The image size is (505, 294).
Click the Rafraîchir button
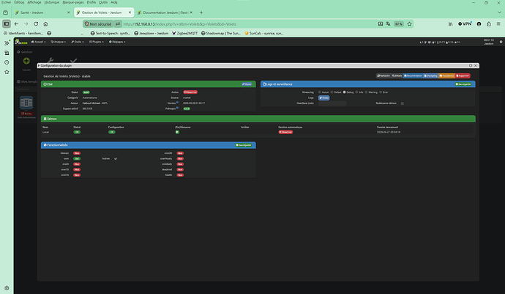pyautogui.click(x=384, y=76)
